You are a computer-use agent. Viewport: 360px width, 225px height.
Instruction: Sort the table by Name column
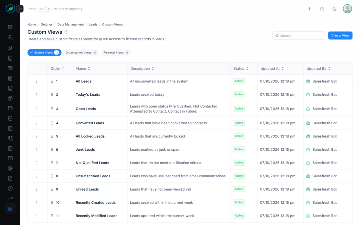(x=83, y=68)
